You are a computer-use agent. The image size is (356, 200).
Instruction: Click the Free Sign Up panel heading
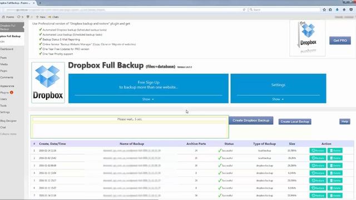click(x=149, y=84)
